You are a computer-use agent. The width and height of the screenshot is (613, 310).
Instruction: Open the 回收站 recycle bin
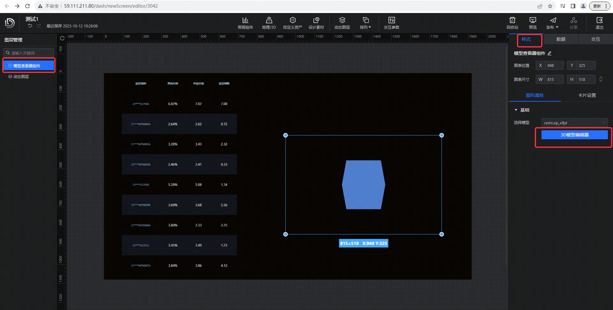point(512,23)
